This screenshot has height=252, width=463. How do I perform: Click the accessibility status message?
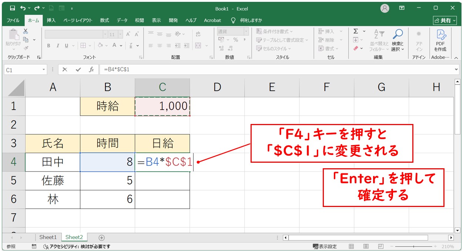[x=77, y=246]
